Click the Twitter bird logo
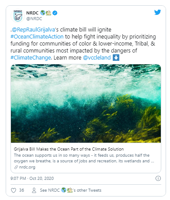The width and height of the screenshot is (170, 200). pos(157,12)
